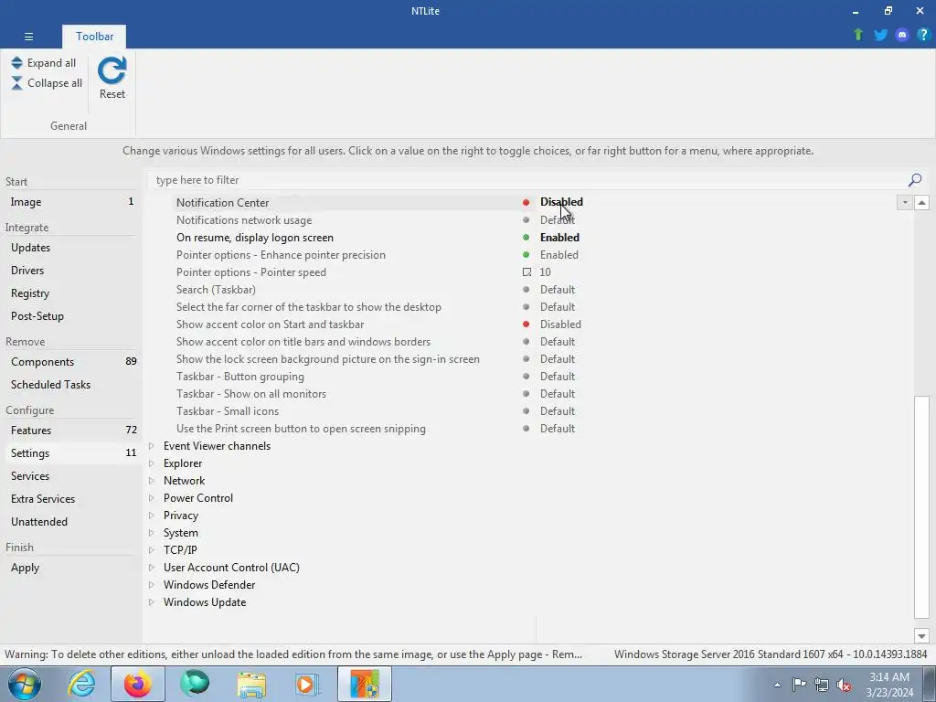Select the Toolbar ribbon tab

pyautogui.click(x=94, y=37)
